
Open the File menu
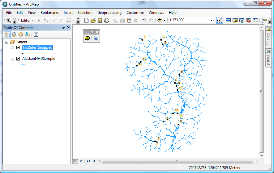tap(9, 13)
